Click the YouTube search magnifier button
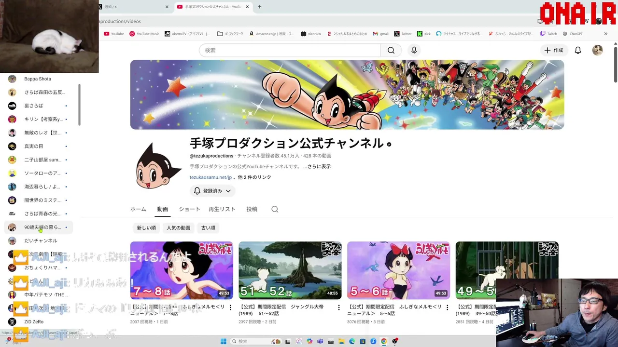Image resolution: width=618 pixels, height=347 pixels. pos(391,50)
